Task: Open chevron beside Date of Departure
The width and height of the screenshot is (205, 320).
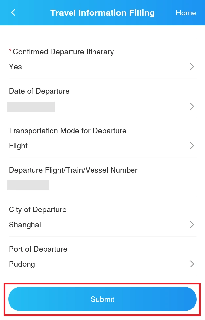Action: coord(192,106)
